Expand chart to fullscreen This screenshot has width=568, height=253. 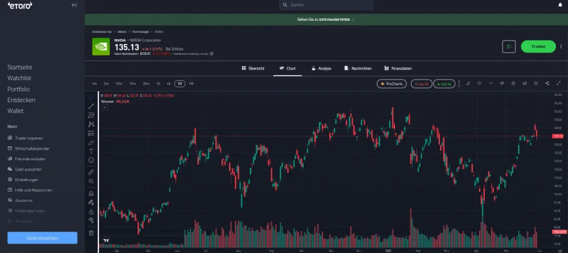click(559, 84)
